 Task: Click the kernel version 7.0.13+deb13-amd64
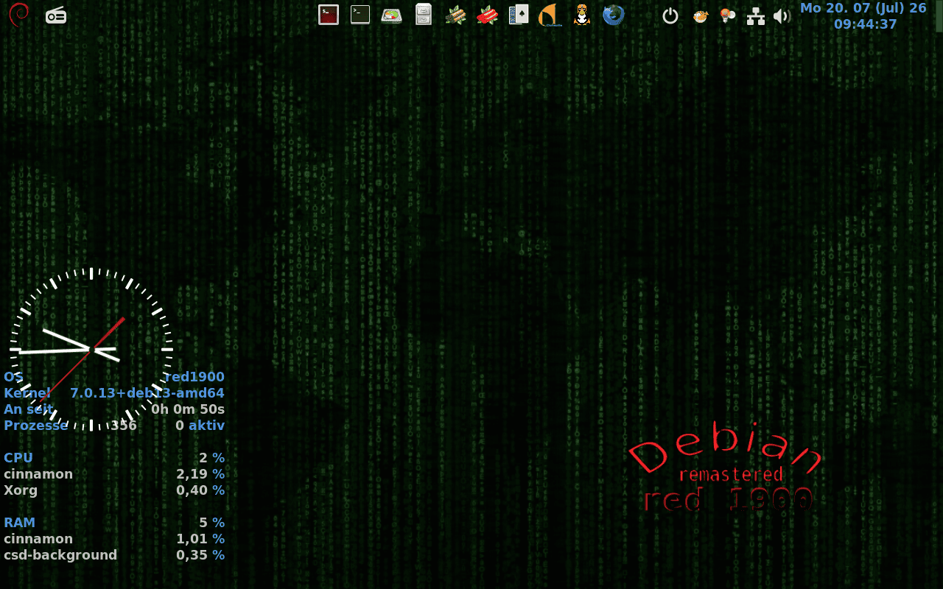(147, 393)
